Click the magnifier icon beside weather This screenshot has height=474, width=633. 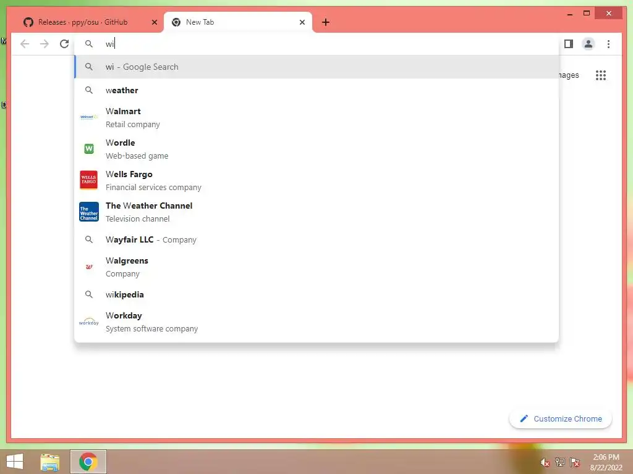click(x=89, y=90)
